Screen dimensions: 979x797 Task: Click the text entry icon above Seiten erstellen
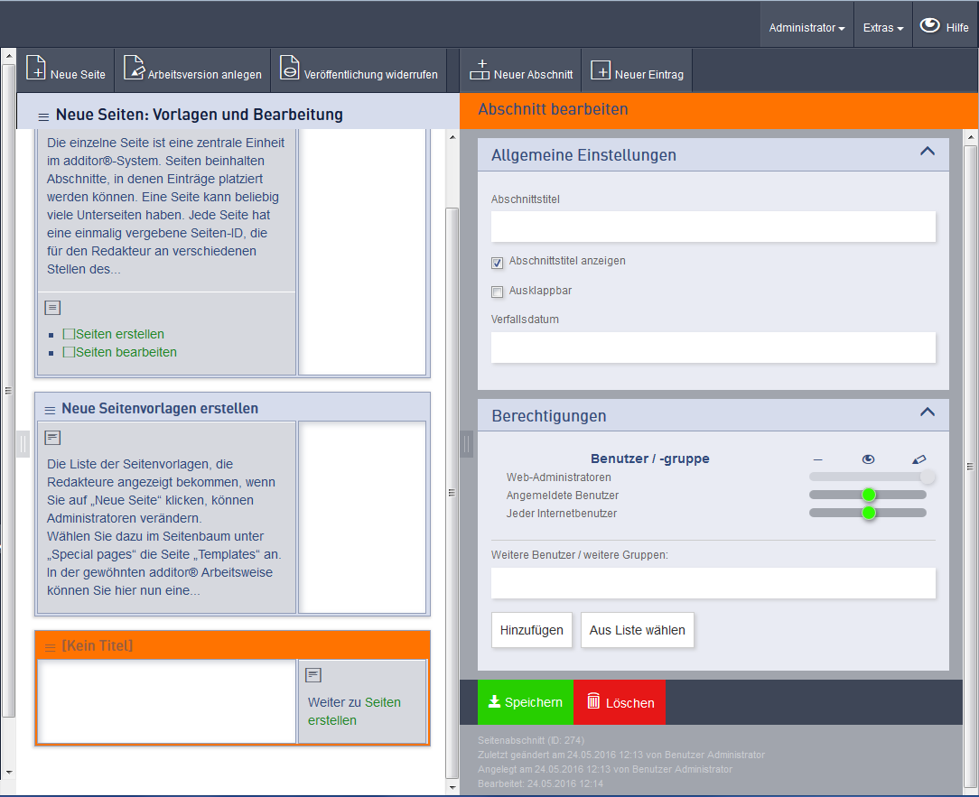52,308
